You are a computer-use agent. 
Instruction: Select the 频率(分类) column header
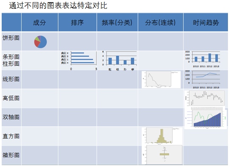pyautogui.click(x=117, y=23)
